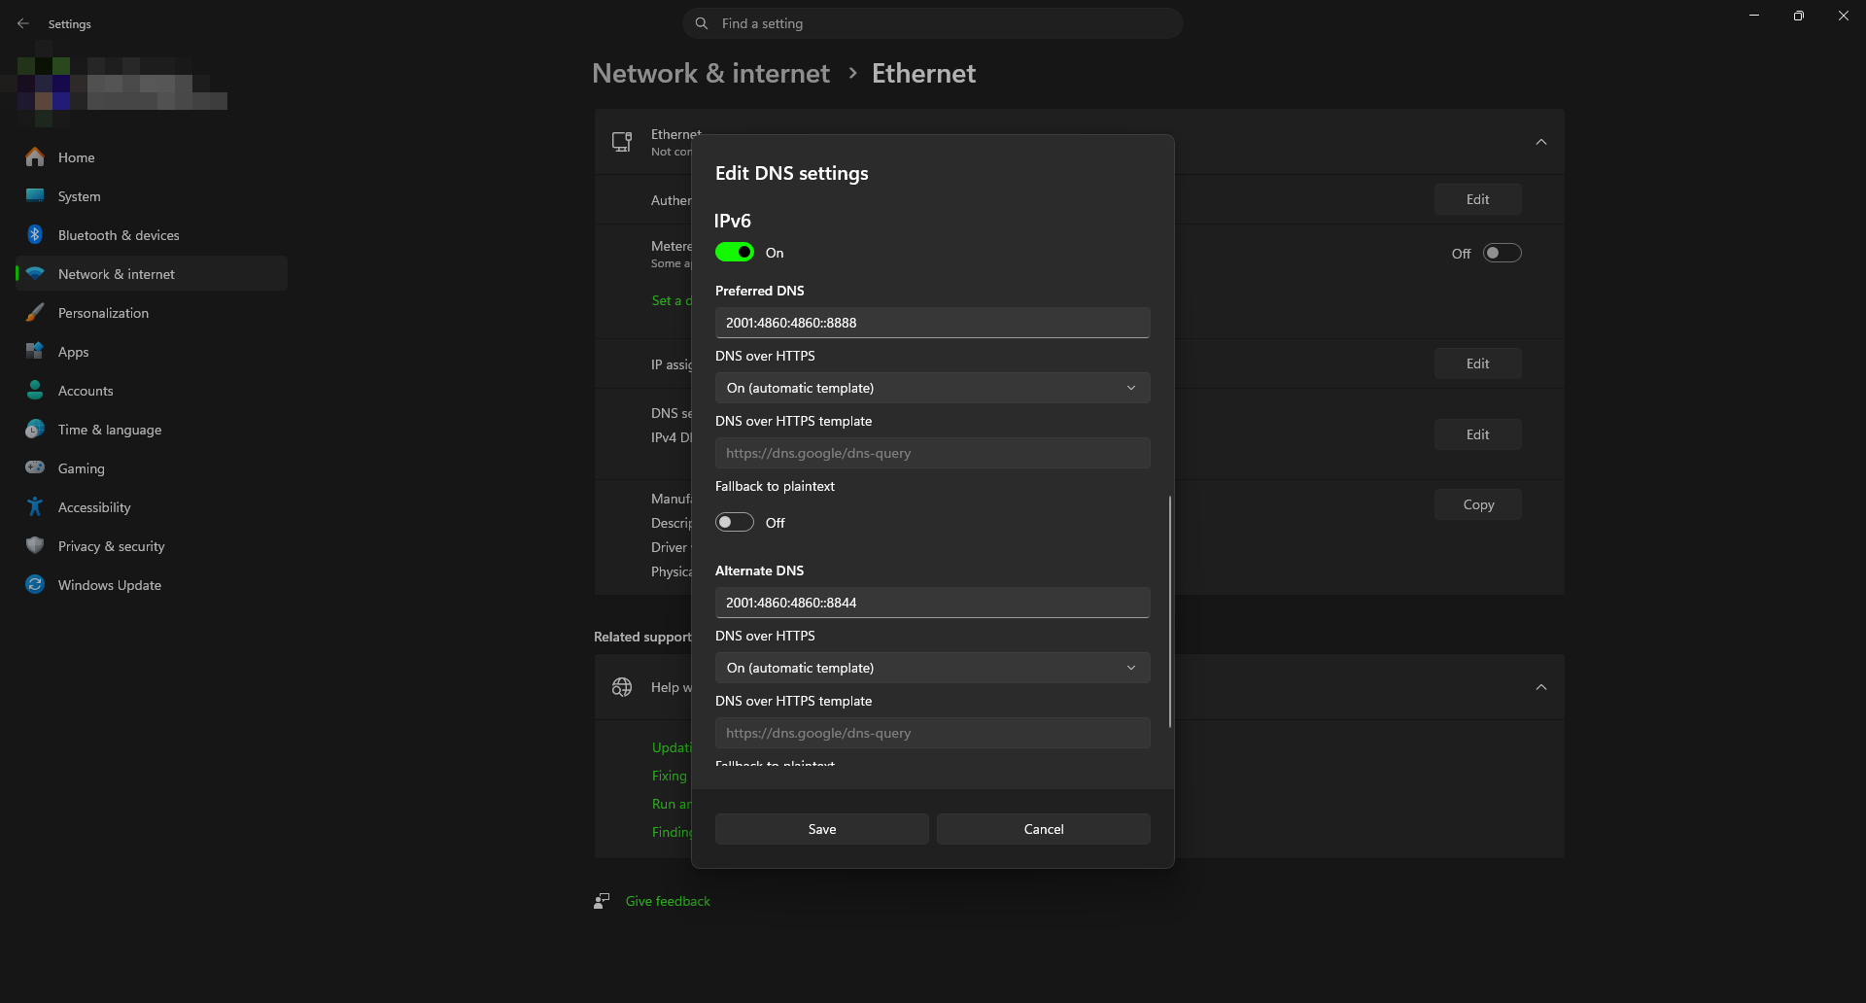The height and width of the screenshot is (1003, 1866).
Task: Go to Windows Update label in the sidebar
Action: [x=110, y=585]
